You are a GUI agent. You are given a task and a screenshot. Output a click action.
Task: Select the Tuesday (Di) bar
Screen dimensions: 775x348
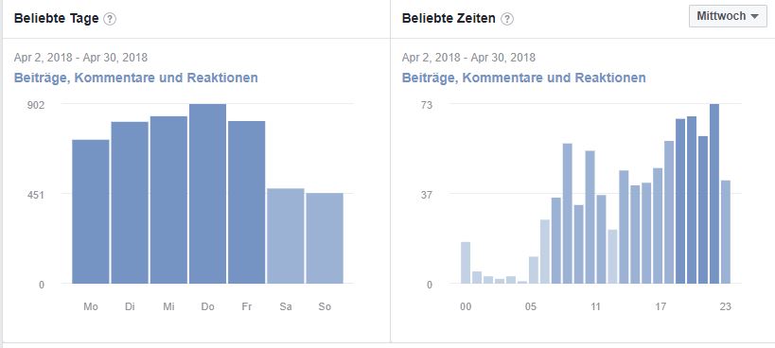[x=130, y=202]
